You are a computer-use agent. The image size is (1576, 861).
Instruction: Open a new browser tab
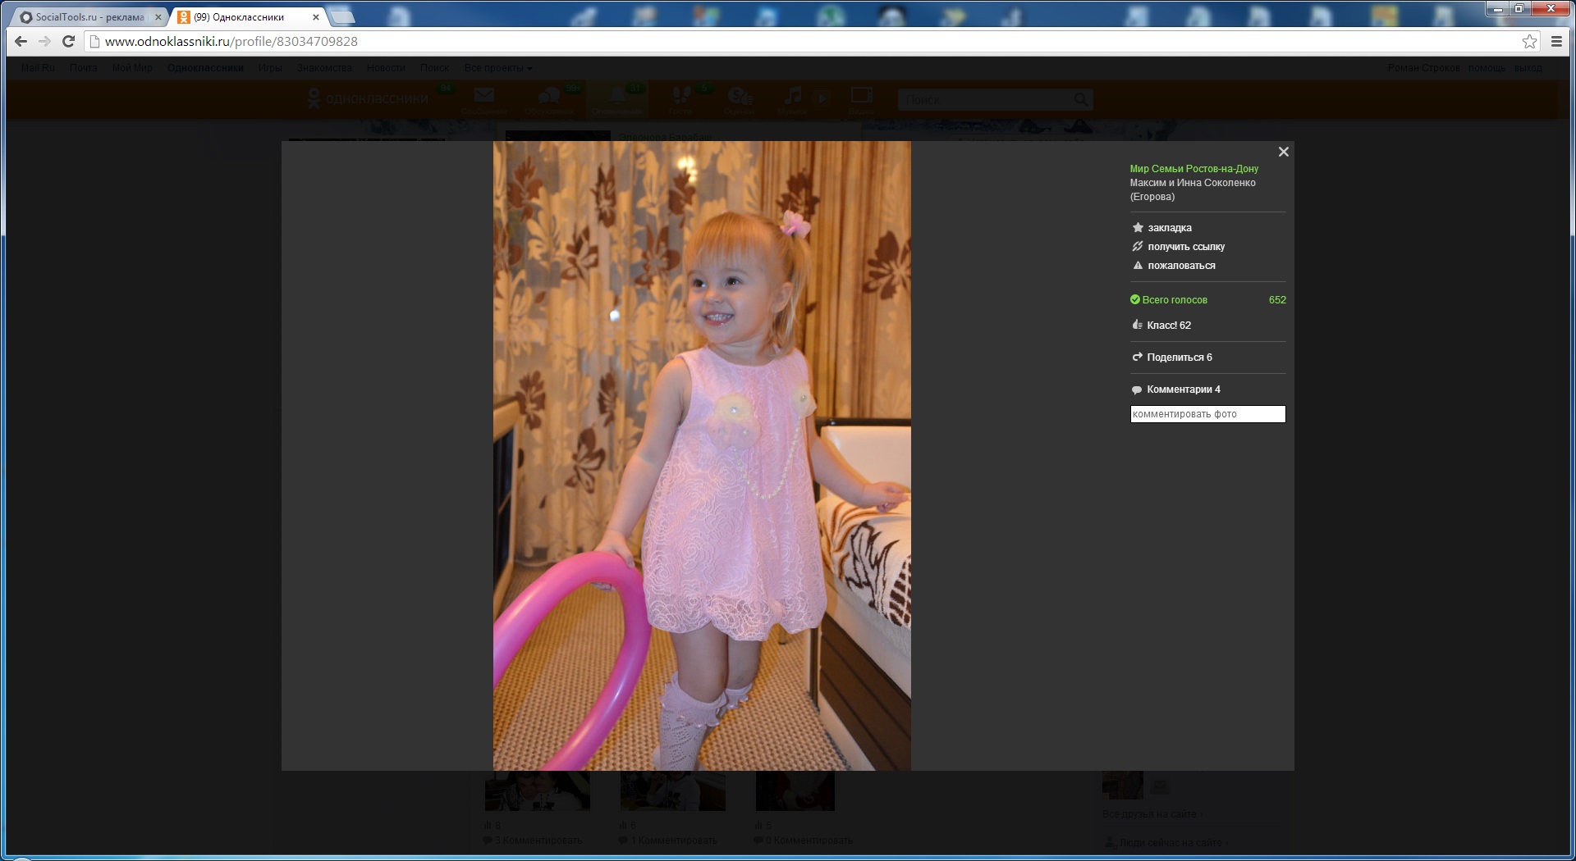coord(342,17)
